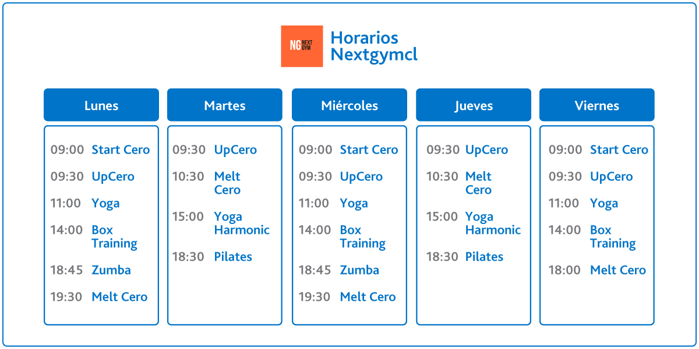The width and height of the screenshot is (699, 349).
Task: Select Viernes 09:00 Start Cero class
Action: click(619, 149)
